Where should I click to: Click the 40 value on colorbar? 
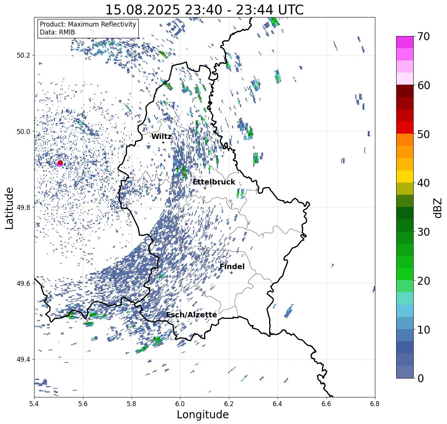(x=423, y=183)
